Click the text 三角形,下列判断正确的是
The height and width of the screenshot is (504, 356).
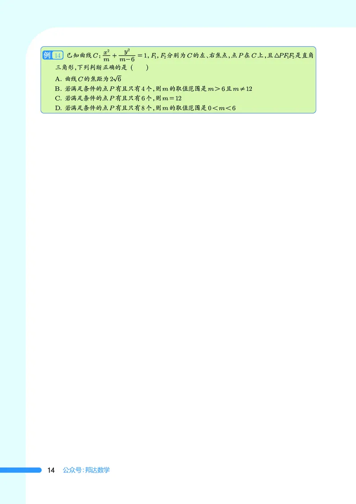point(92,68)
